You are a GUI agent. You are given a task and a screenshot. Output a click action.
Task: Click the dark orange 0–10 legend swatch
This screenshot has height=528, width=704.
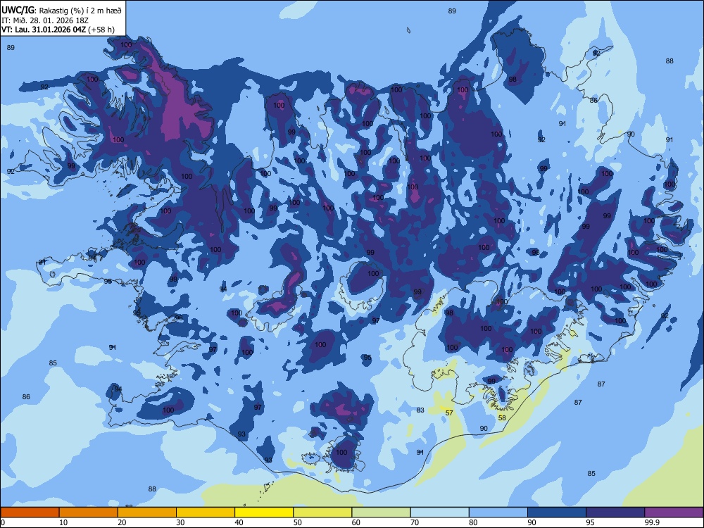tap(30, 513)
